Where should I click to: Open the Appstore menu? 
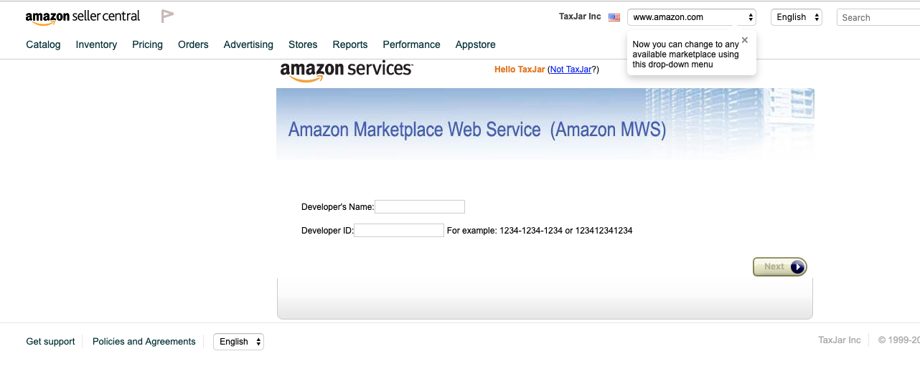tap(475, 44)
